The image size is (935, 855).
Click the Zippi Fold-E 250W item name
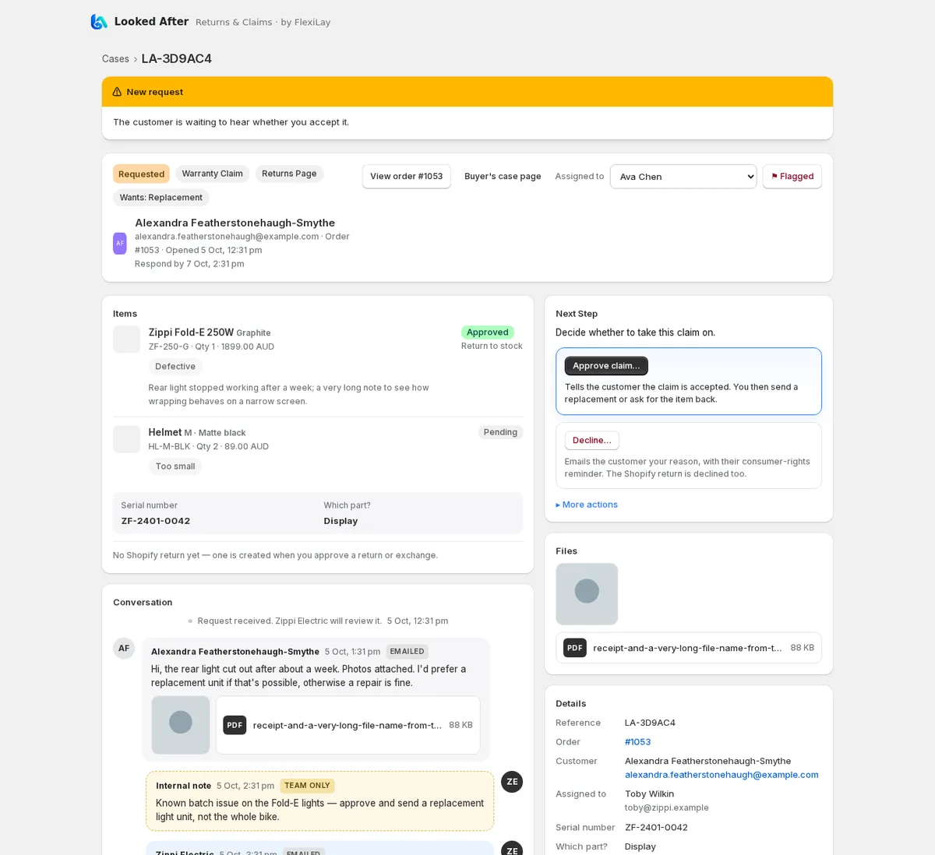tap(191, 332)
